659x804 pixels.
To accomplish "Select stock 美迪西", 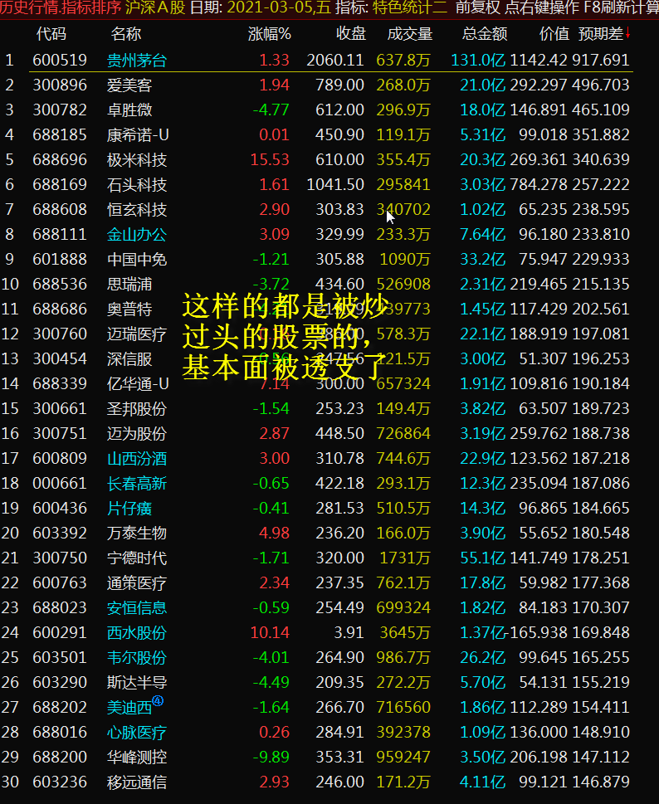I will [x=129, y=708].
